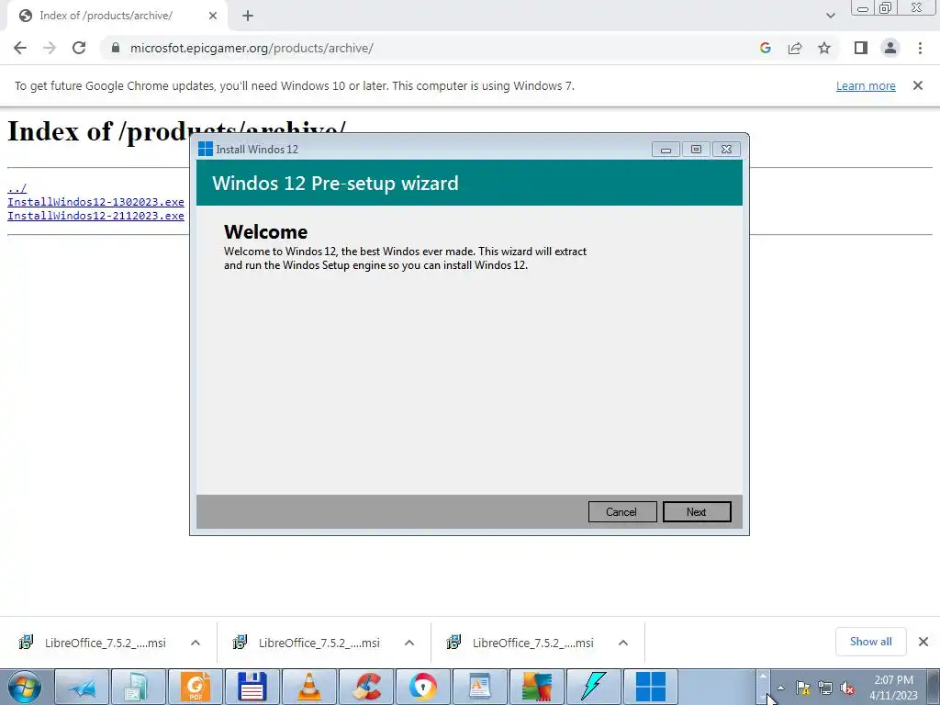Open Chrome profile avatar

890,48
